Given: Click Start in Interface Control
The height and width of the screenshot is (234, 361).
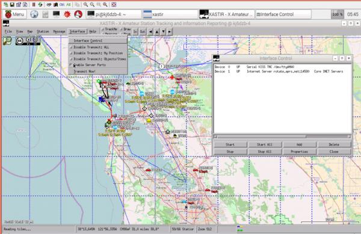Looking at the screenshot, I should pos(230,144).
